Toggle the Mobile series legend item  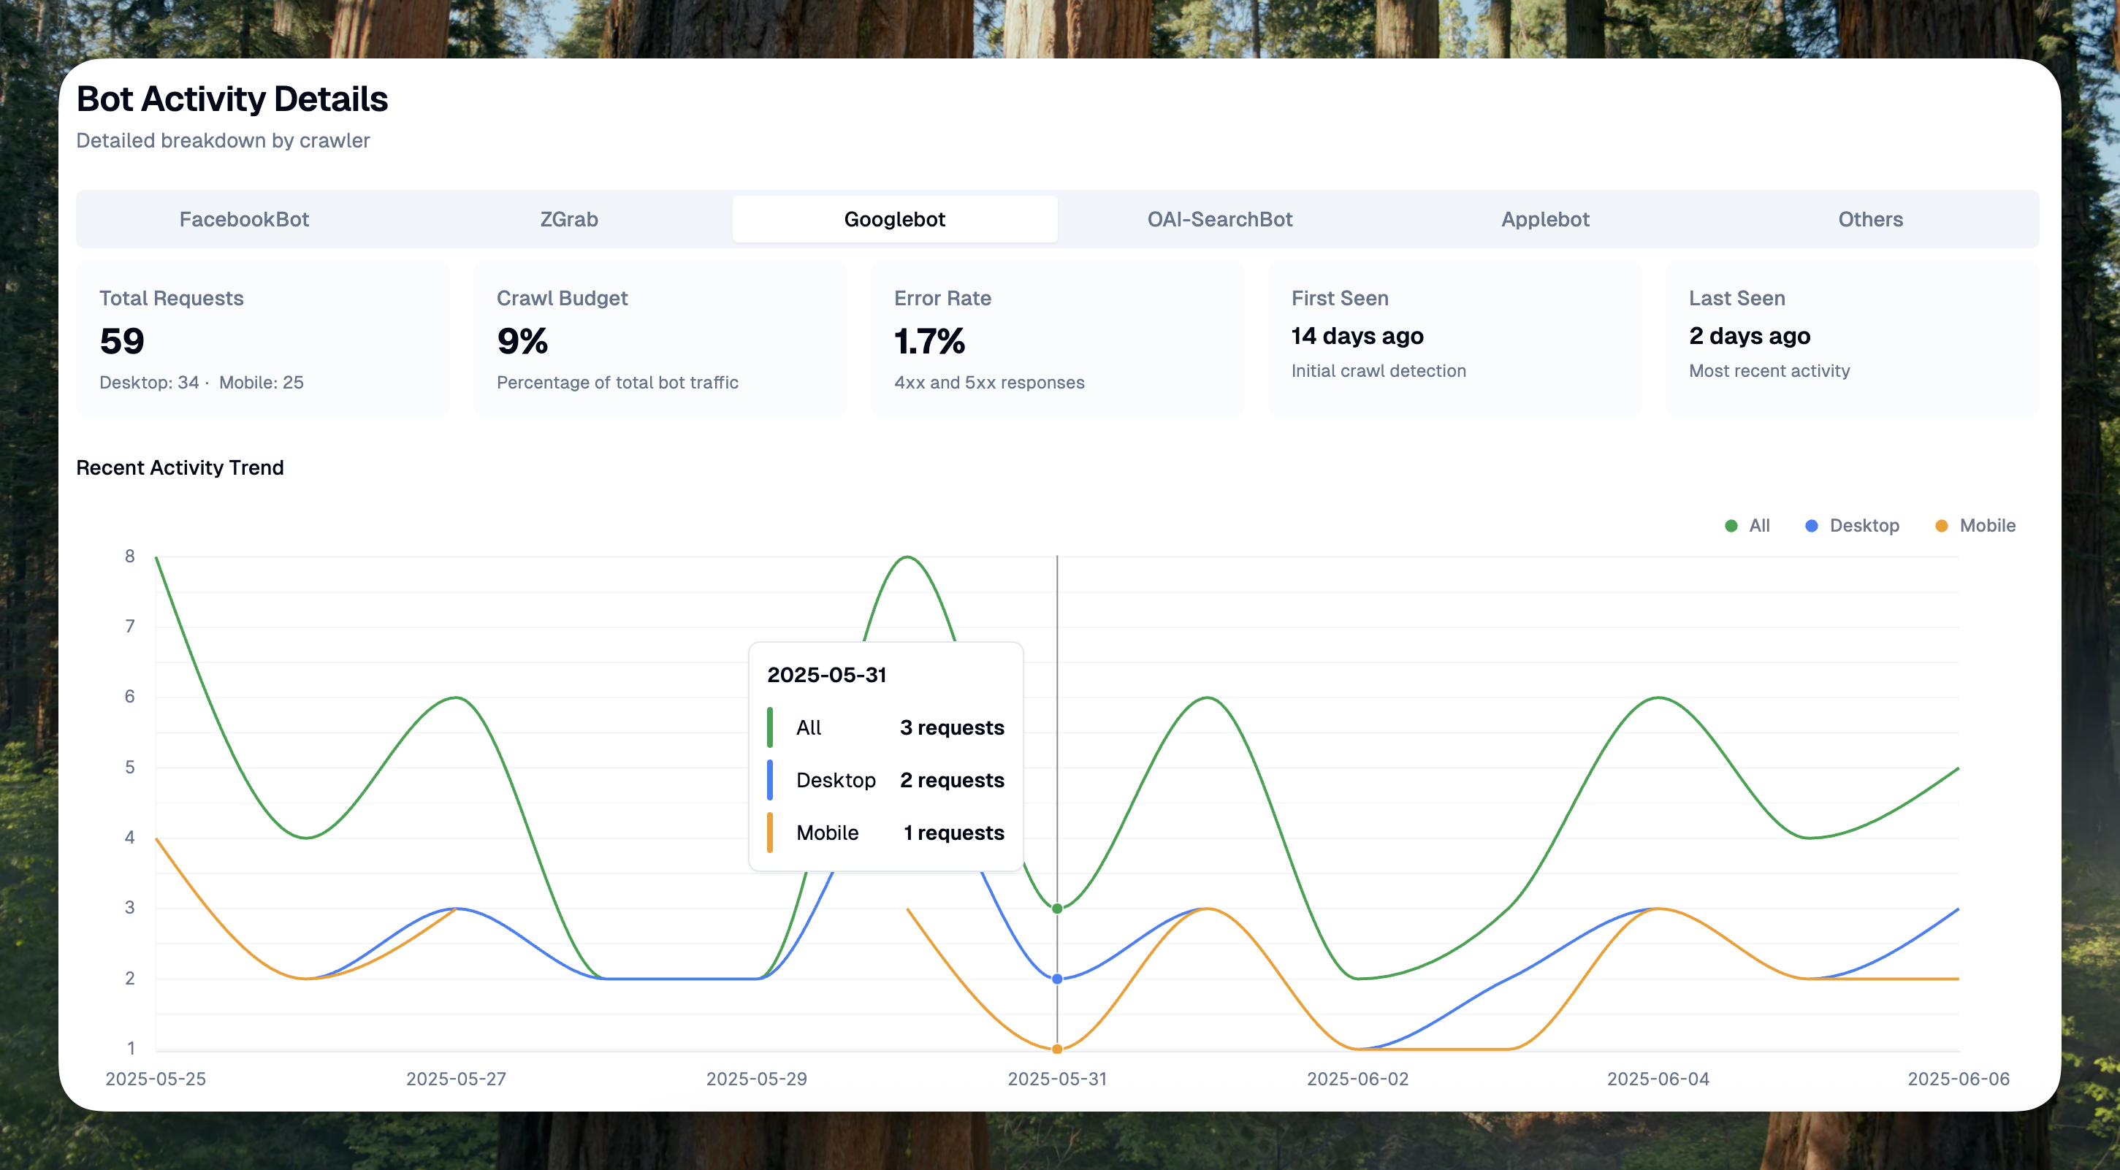tap(1986, 526)
